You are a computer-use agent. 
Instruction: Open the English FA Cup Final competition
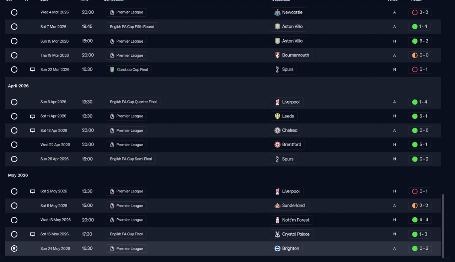(x=126, y=234)
